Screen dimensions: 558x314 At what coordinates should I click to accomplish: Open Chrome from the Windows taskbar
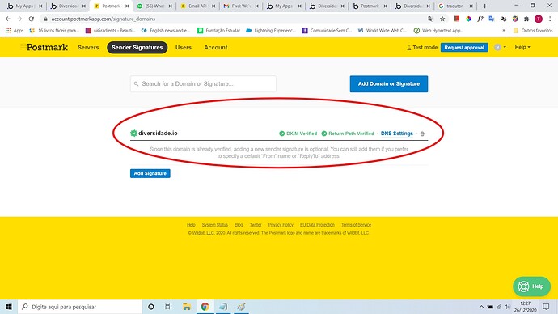pos(205,307)
